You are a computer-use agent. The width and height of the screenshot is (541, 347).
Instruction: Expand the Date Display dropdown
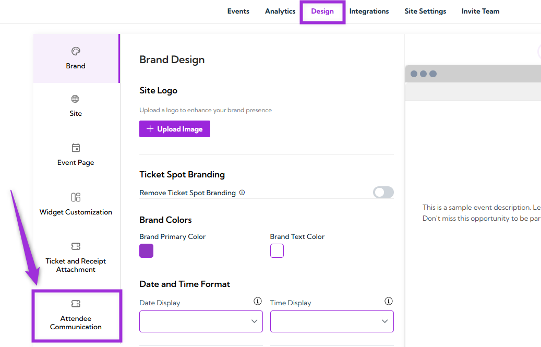[201, 321]
